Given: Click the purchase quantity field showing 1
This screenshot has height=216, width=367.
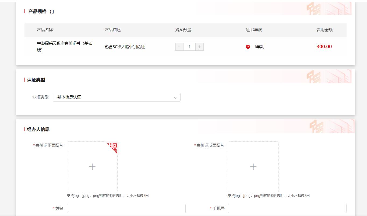Looking at the screenshot, I should (189, 47).
